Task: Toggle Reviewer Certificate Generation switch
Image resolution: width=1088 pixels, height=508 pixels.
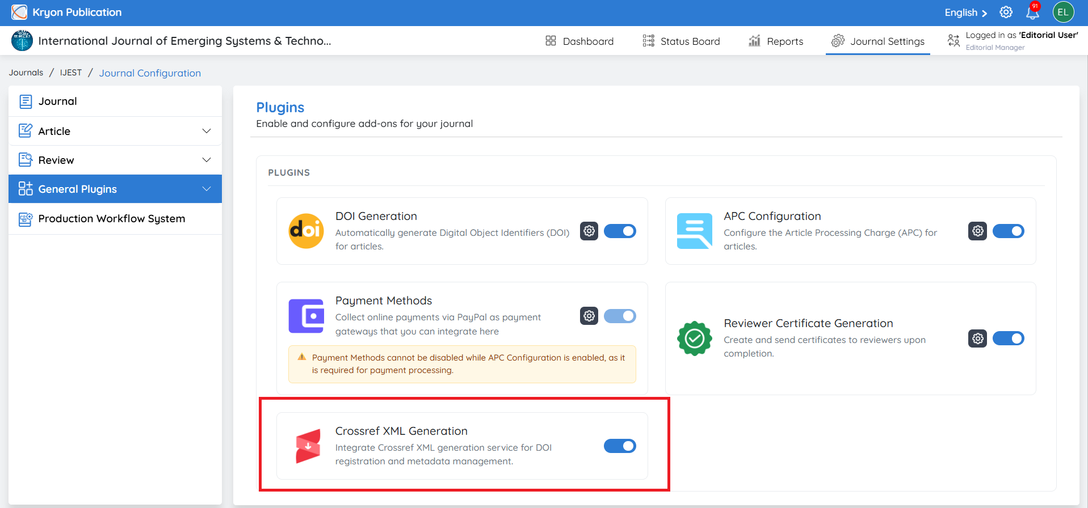Action: (x=1009, y=338)
